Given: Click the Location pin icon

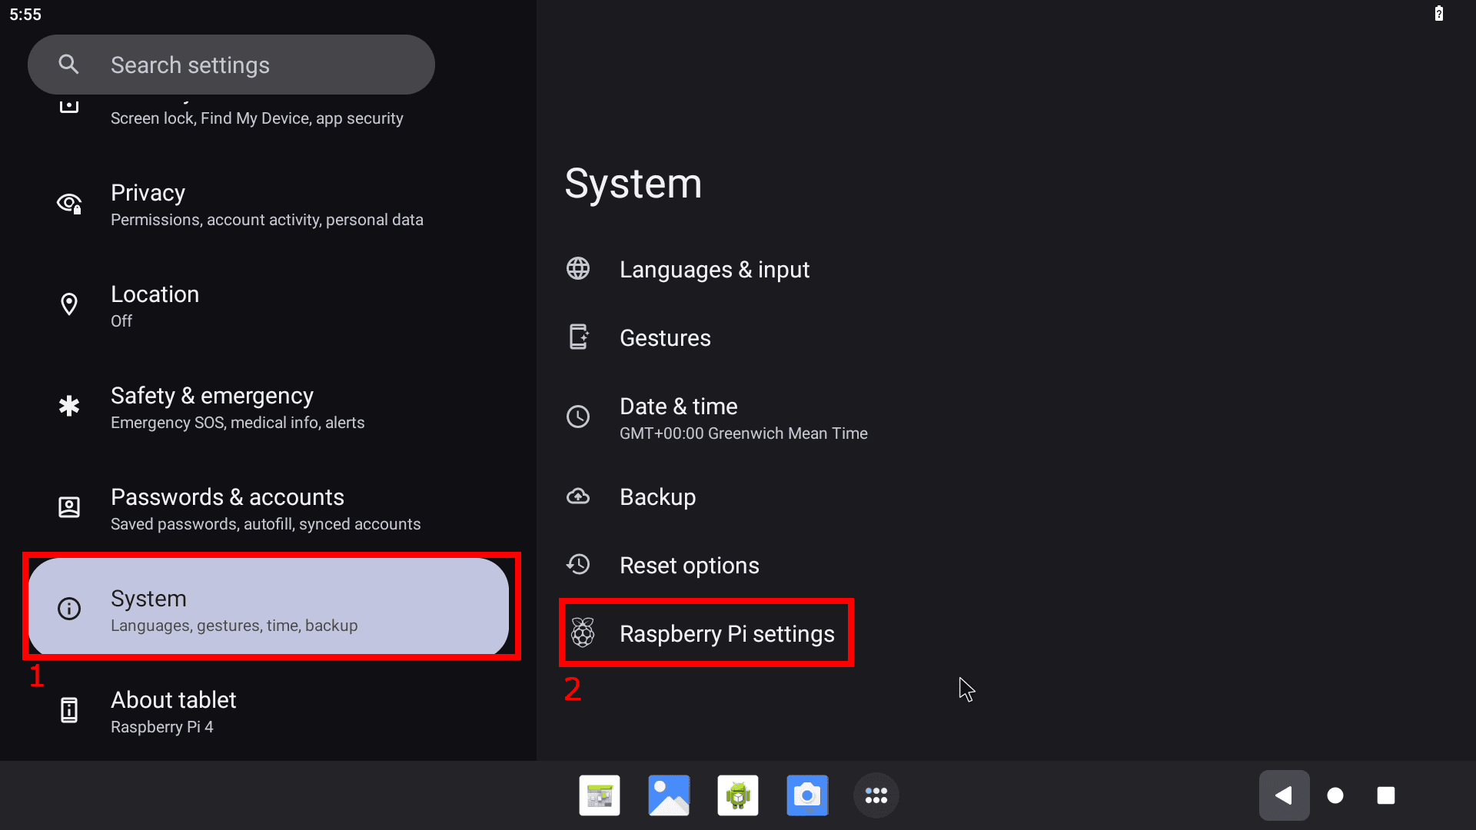Looking at the screenshot, I should pos(69,304).
